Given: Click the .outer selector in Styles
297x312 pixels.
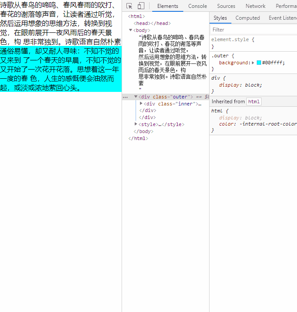Looking at the screenshot, I should click(220, 56).
